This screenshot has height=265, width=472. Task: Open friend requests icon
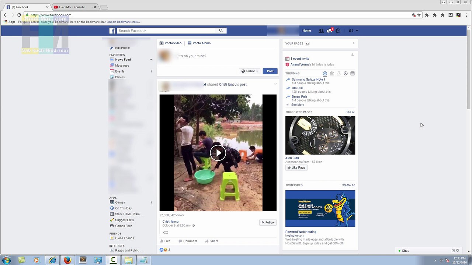pyautogui.click(x=321, y=31)
